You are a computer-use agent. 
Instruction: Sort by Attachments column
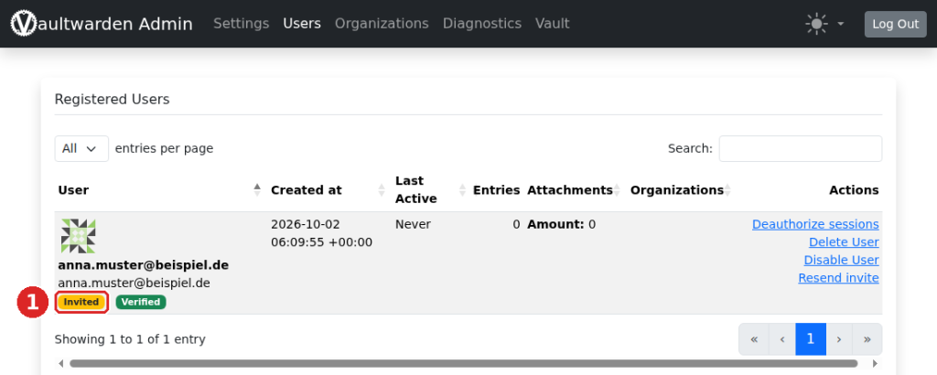[575, 190]
